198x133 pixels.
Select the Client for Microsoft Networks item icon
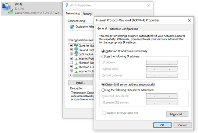click(x=76, y=46)
